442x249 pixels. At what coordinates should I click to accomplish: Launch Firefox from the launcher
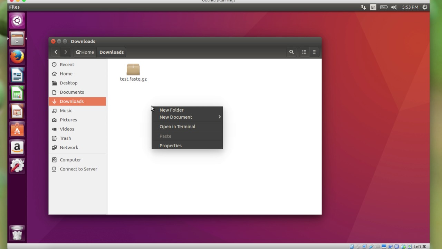(17, 57)
